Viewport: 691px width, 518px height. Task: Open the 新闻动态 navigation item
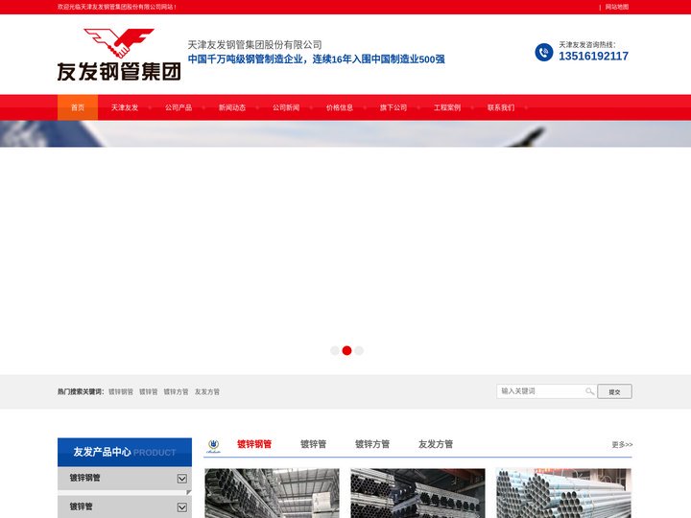tap(232, 107)
